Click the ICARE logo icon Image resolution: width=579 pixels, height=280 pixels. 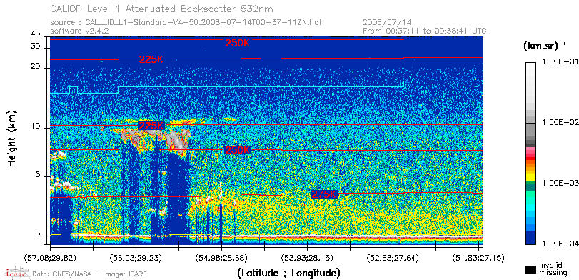pos(16,273)
